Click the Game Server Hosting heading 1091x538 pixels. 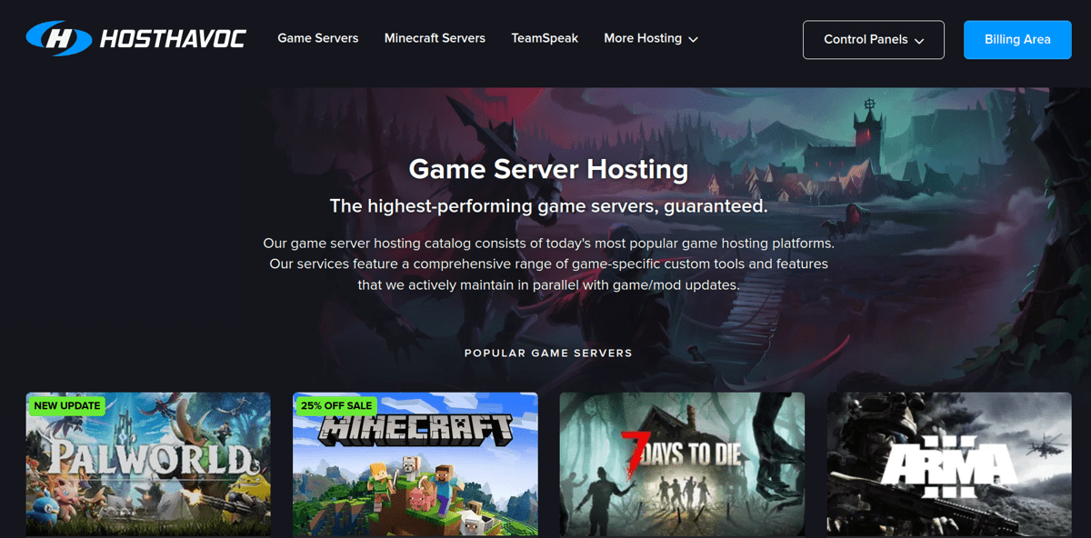(548, 169)
